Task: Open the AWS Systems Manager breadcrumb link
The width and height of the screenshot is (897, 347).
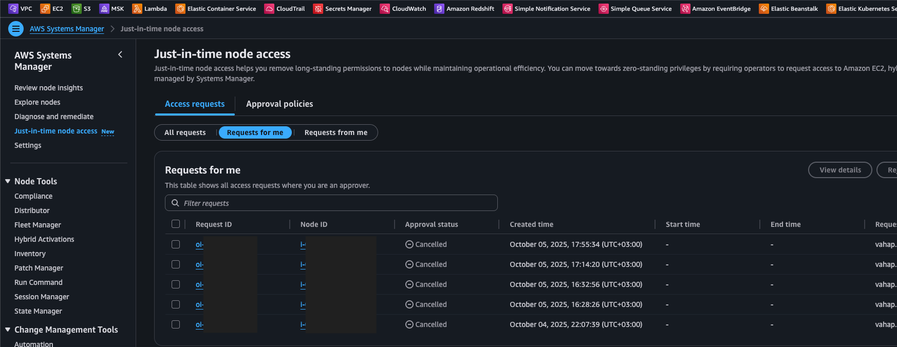Action: [67, 29]
